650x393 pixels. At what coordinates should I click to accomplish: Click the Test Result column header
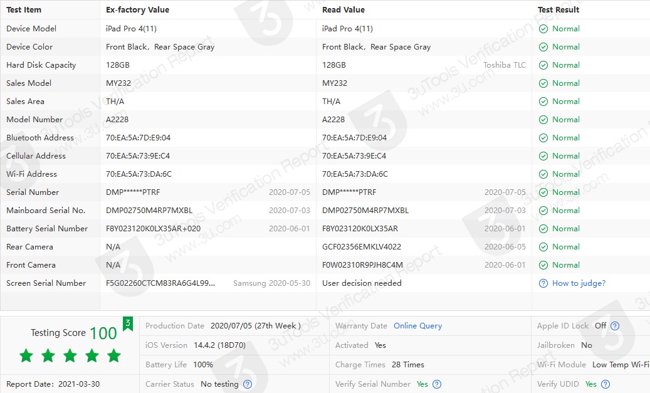pos(558,9)
